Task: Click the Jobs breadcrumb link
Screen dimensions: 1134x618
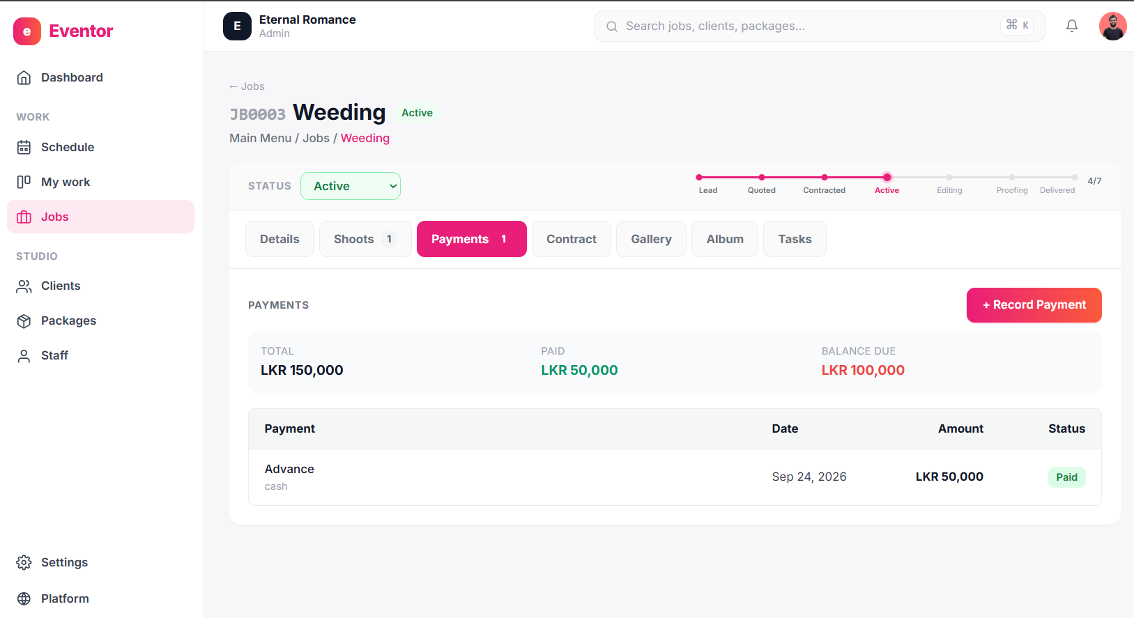Action: [x=316, y=138]
